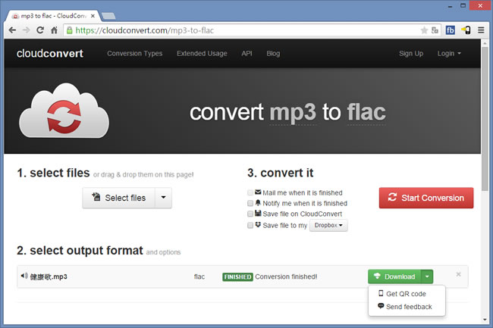Click the browser address bar URL
Image resolution: width=493 pixels, height=328 pixels.
145,30
